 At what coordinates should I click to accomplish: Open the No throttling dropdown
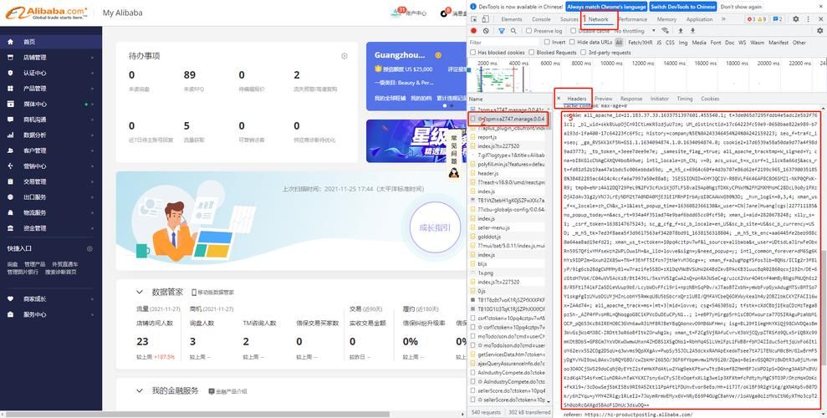click(x=635, y=31)
